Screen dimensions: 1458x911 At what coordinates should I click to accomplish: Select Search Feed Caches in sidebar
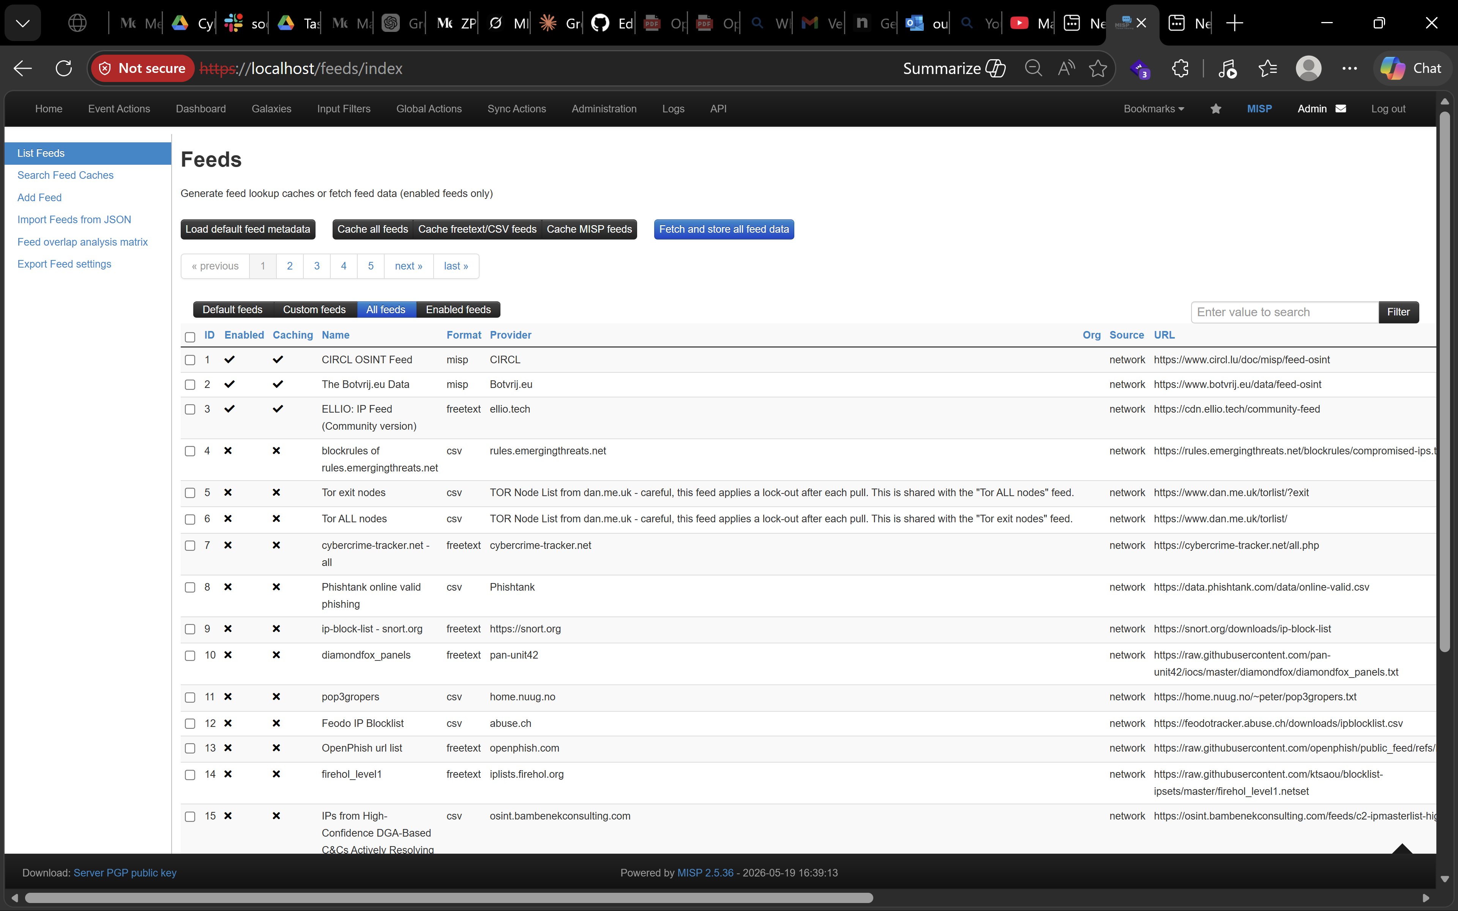tap(65, 175)
